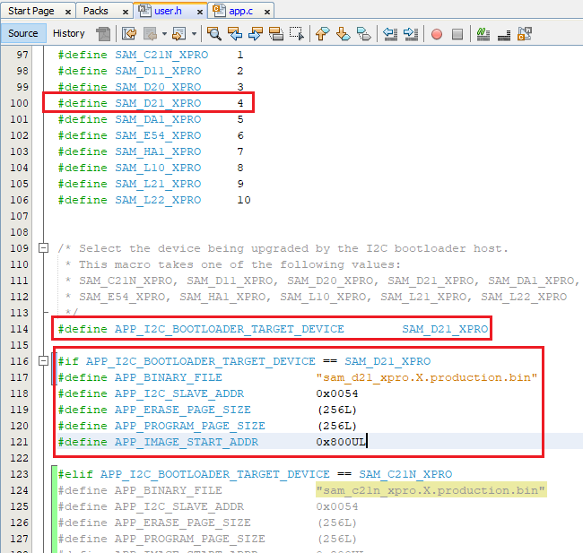Click the Forward navigation icon

pyautogui.click(x=178, y=34)
